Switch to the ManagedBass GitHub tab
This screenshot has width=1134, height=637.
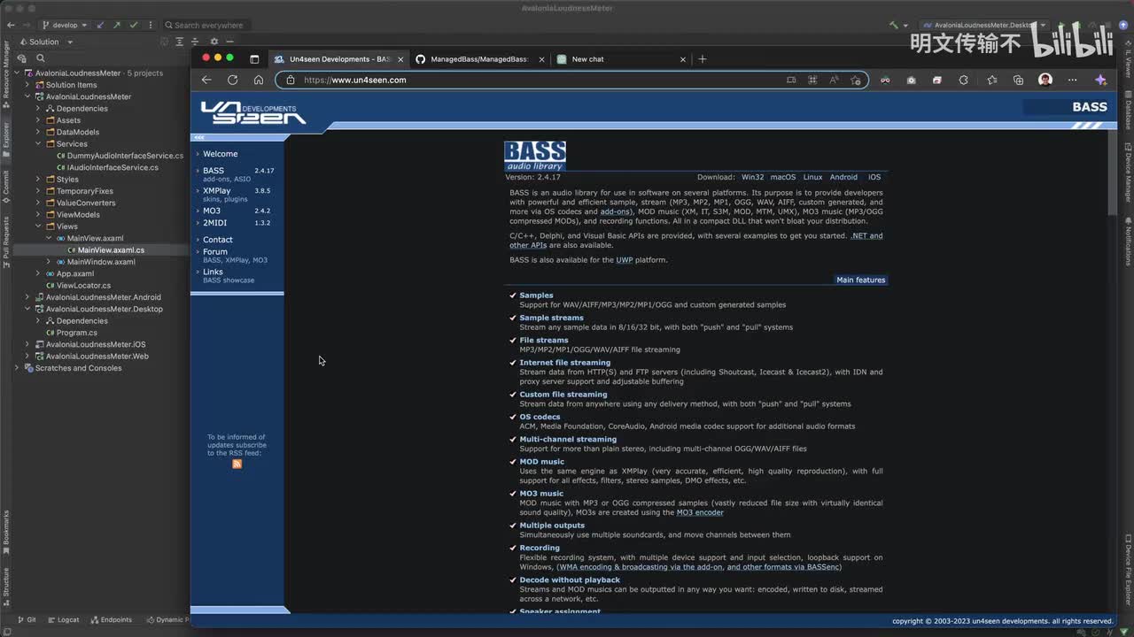pyautogui.click(x=478, y=59)
